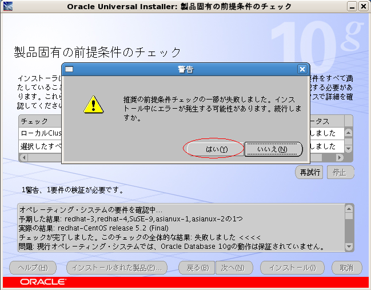Click the 警告 dialog title bar
371x290 pixels.
click(185, 69)
